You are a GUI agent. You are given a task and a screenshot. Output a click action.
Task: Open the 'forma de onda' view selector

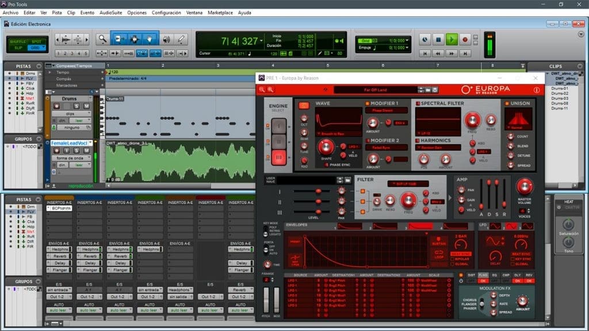[71, 157]
